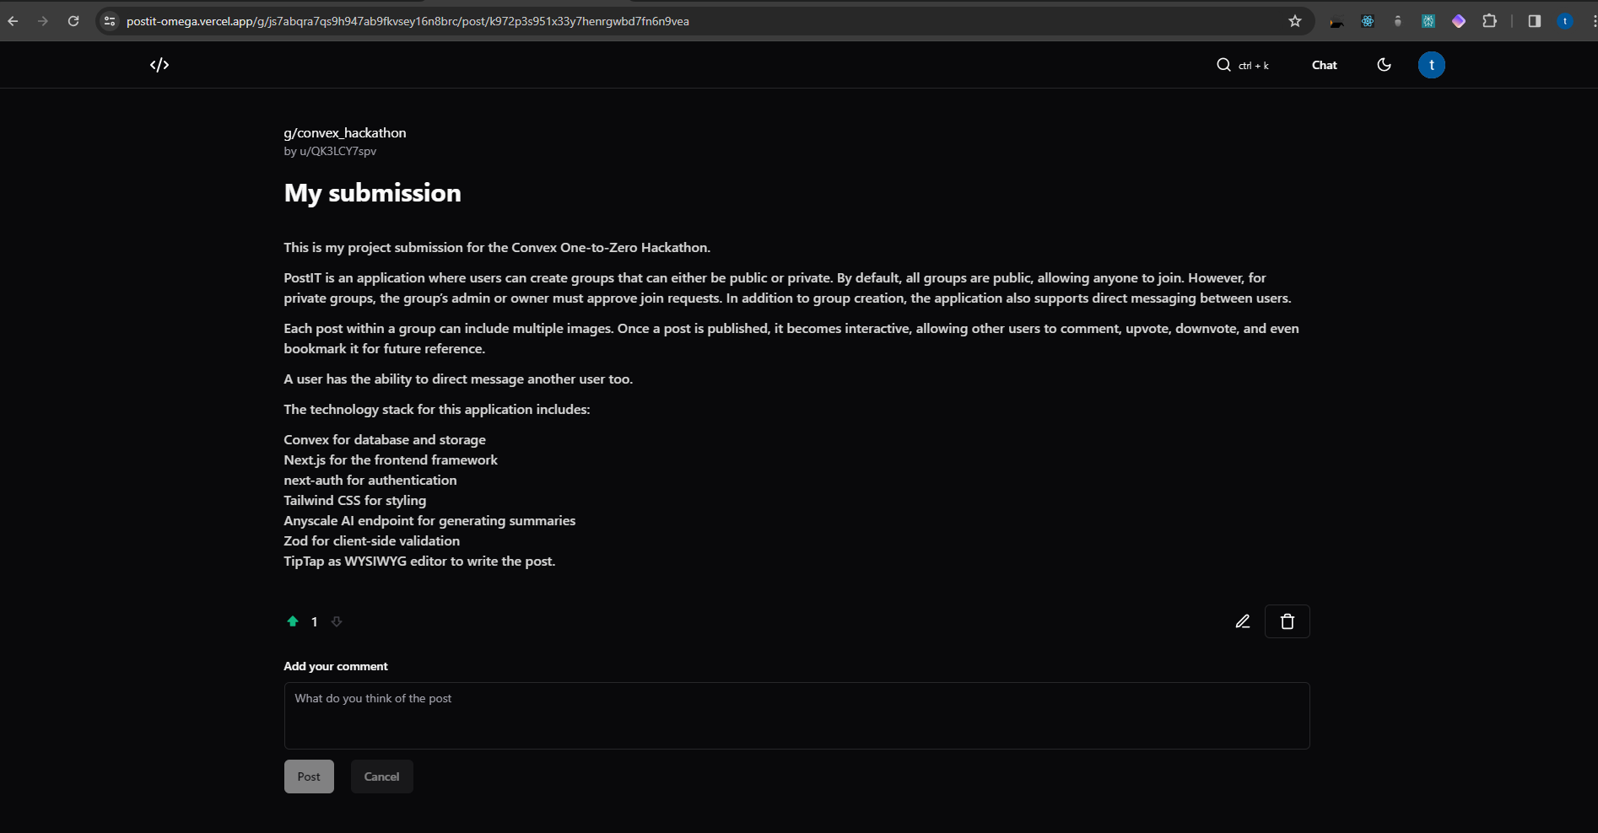The height and width of the screenshot is (833, 1598).
Task: Open the user avatar menu
Action: [1431, 65]
